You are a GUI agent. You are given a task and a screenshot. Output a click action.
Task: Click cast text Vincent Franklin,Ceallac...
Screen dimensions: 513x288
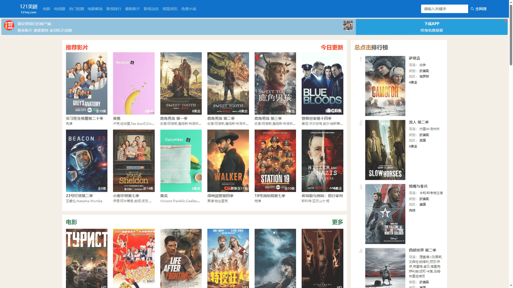click(180, 201)
